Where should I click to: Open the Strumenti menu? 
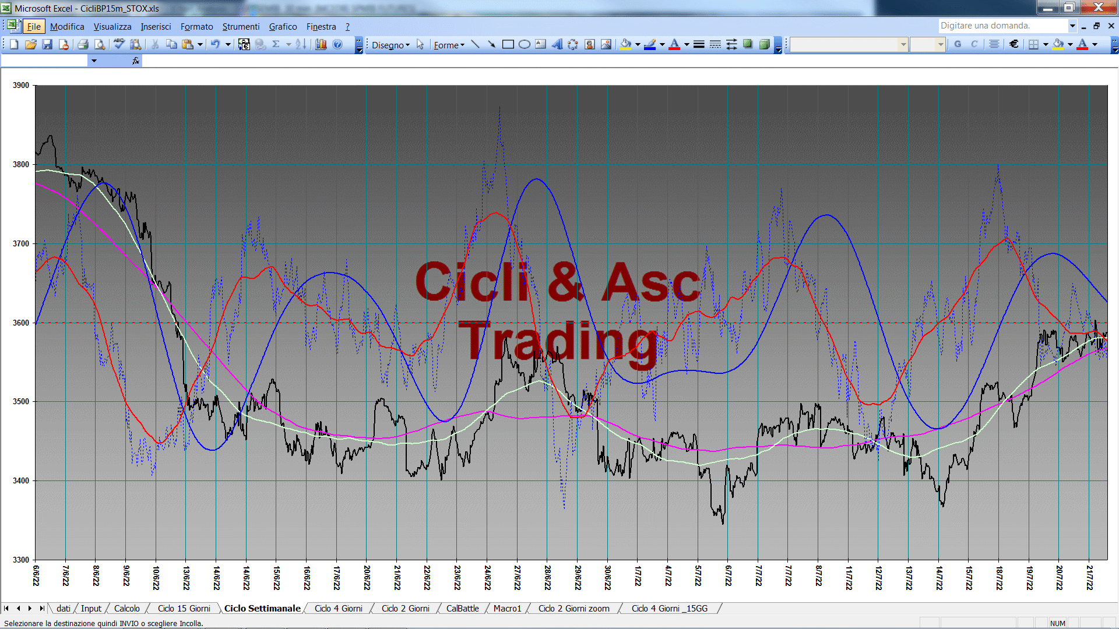[241, 26]
